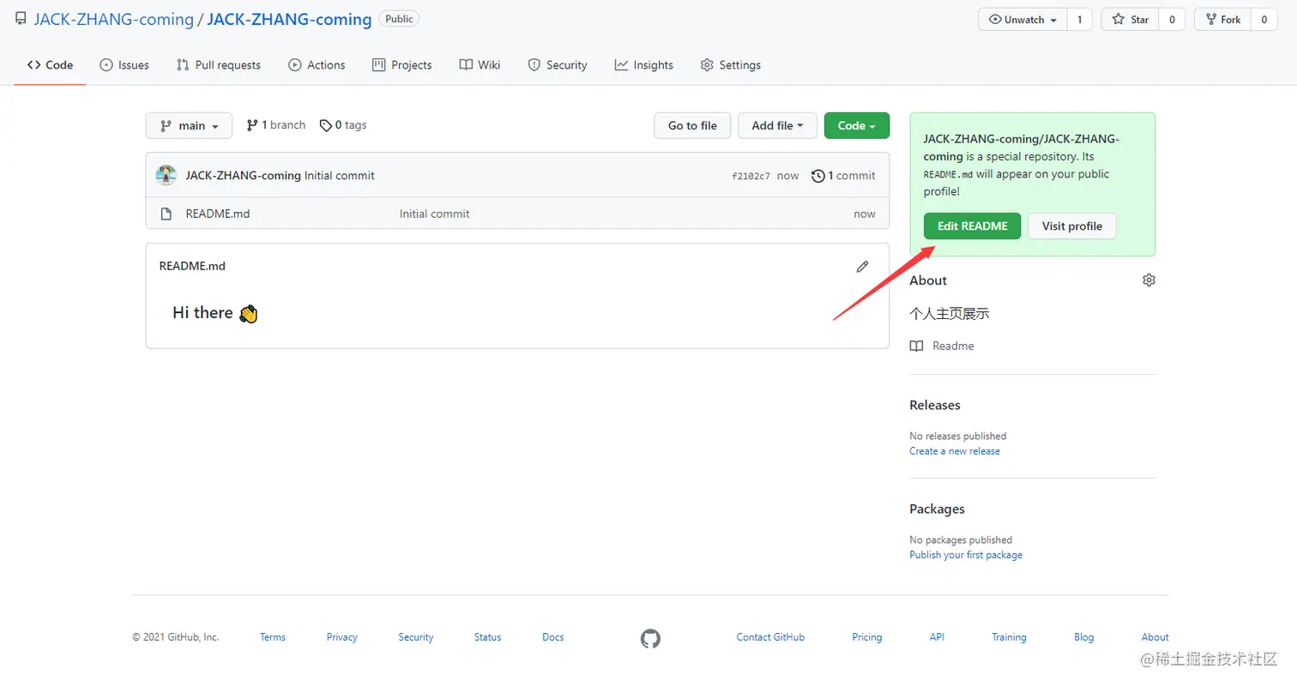Open the Blog footer link
The image size is (1297, 687).
(1084, 637)
